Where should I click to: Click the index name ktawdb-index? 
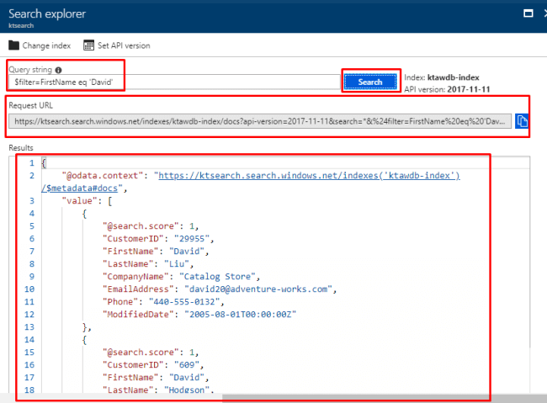[x=453, y=77]
